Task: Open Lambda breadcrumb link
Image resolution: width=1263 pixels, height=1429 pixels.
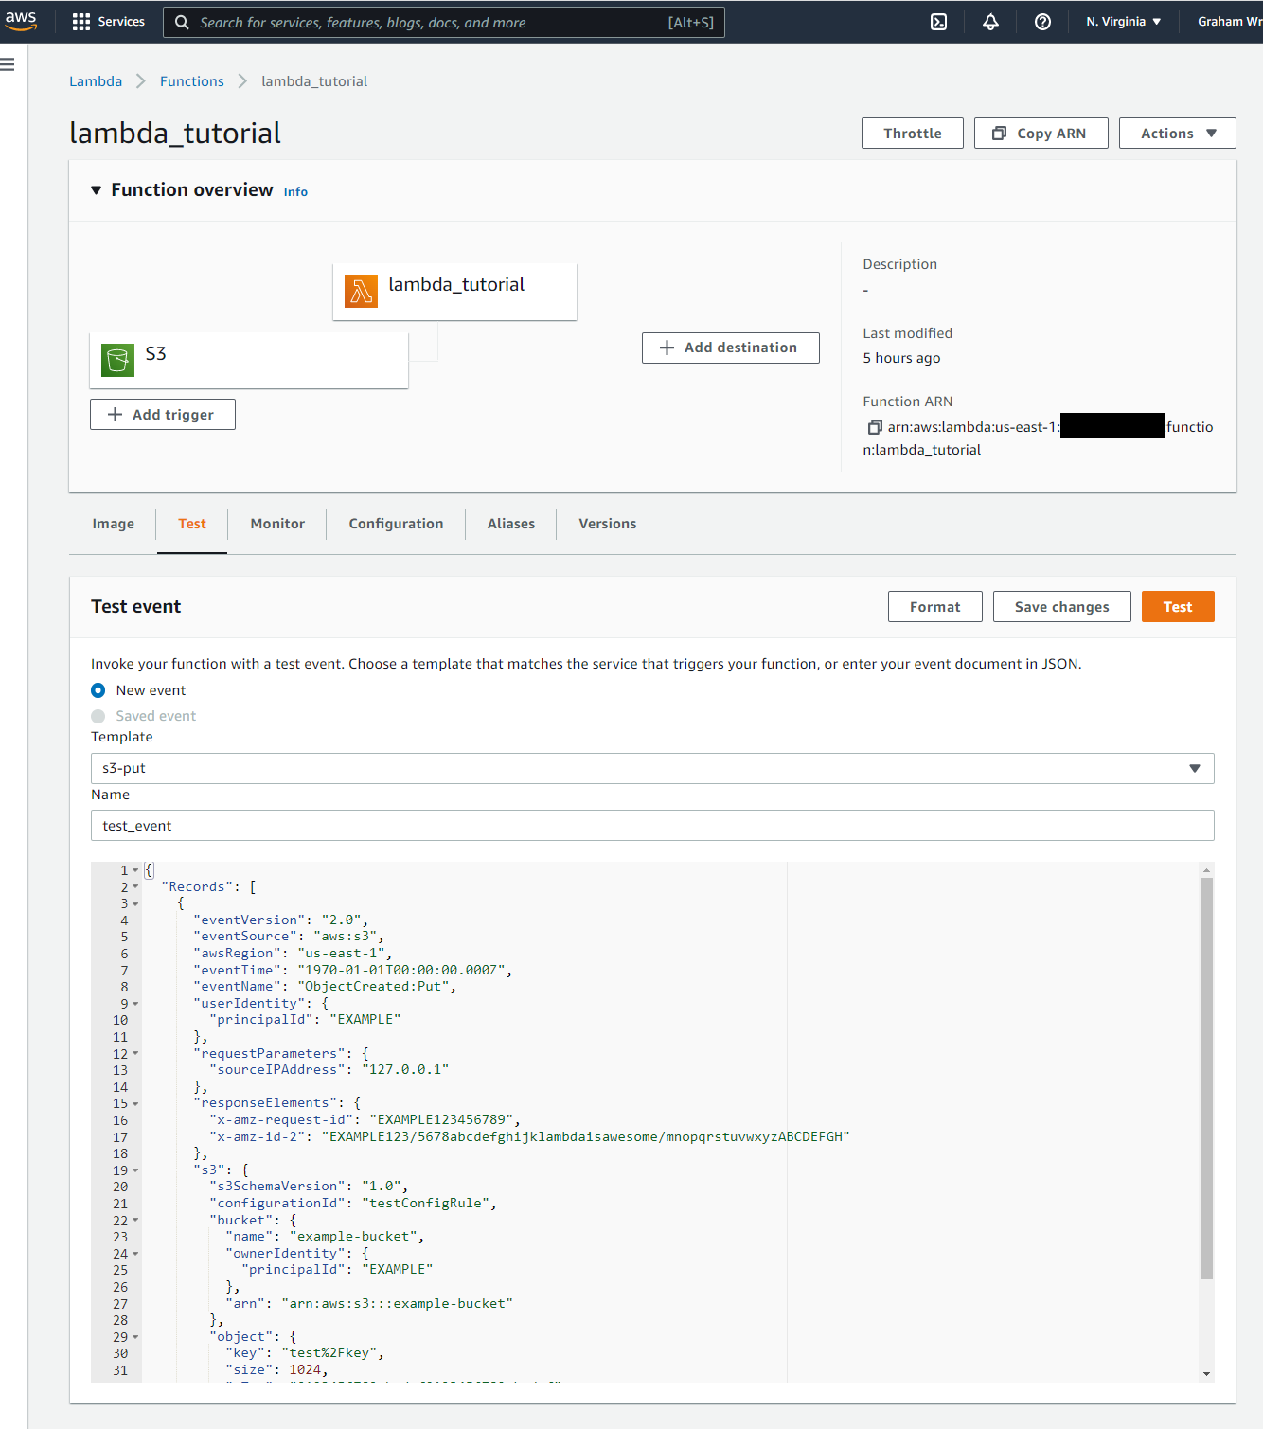Action: [96, 81]
